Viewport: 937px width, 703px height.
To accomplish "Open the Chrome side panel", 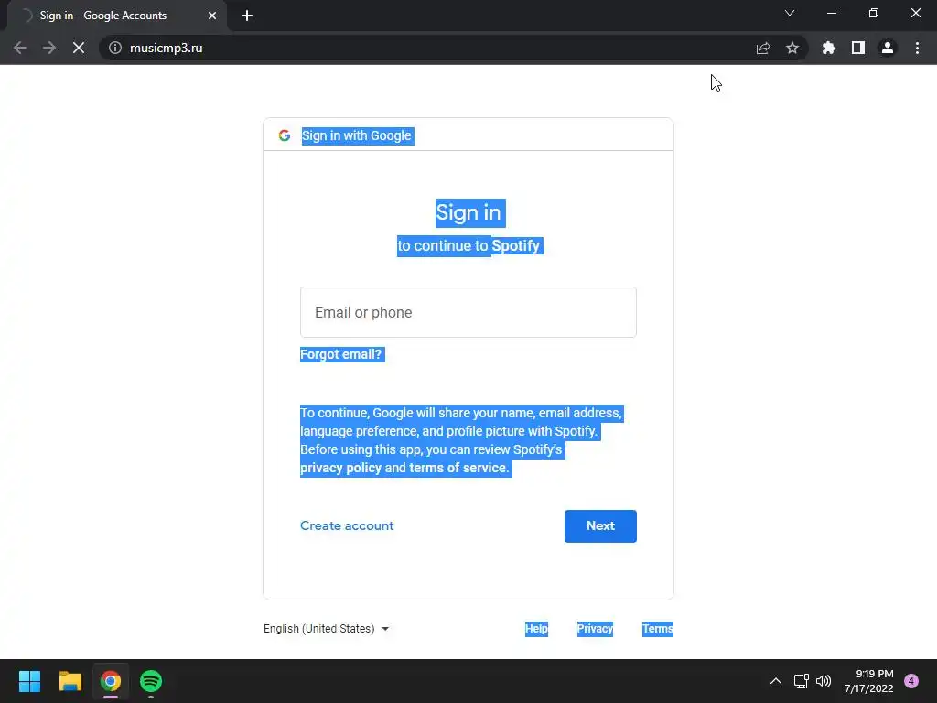I will (858, 48).
